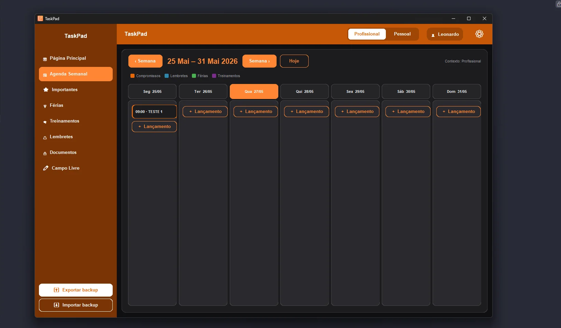
Task: Open the Lembretes section
Action: [76, 137]
